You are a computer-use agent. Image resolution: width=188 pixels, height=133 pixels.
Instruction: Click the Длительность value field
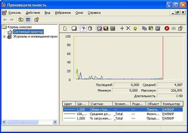pyautogui.click(x=170, y=96)
